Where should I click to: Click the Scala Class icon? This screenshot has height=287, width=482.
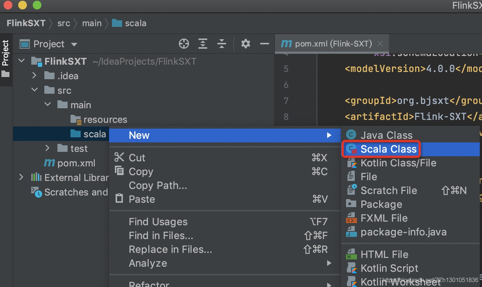(351, 149)
